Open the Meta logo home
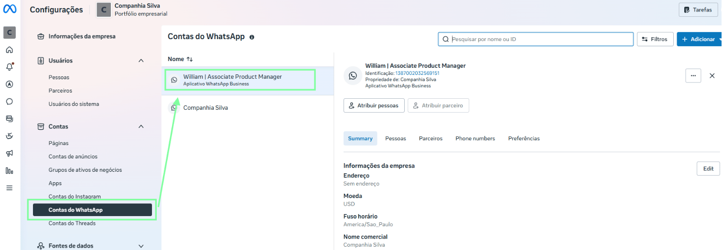 pos(10,9)
